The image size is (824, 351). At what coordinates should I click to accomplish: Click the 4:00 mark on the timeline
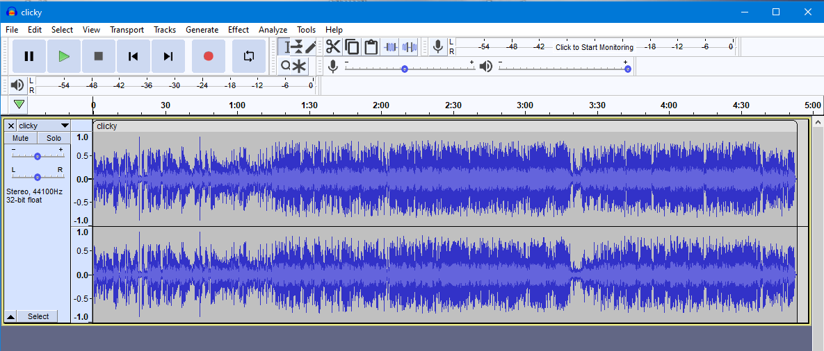pyautogui.click(x=668, y=105)
